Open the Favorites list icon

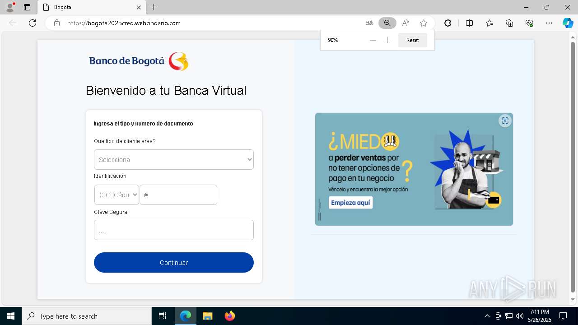click(489, 23)
